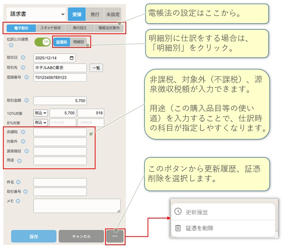Click info icon beside 取引日 label
The width and height of the screenshot is (288, 250).
click(x=23, y=57)
